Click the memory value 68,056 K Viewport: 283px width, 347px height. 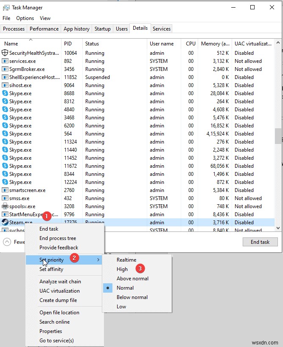tap(219, 166)
